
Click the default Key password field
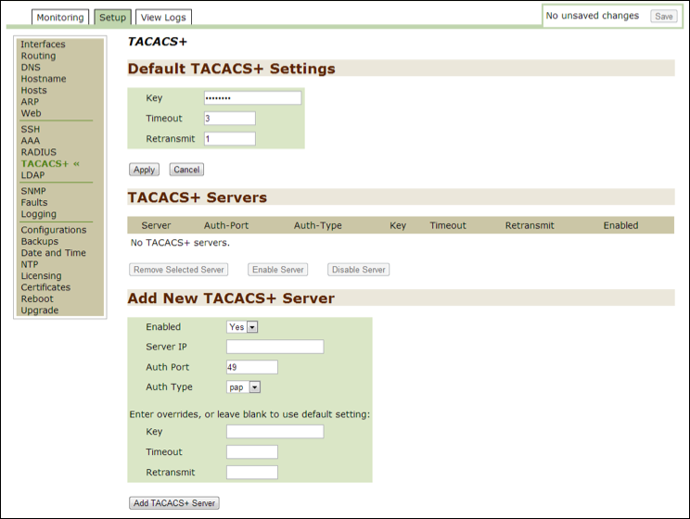(x=252, y=98)
